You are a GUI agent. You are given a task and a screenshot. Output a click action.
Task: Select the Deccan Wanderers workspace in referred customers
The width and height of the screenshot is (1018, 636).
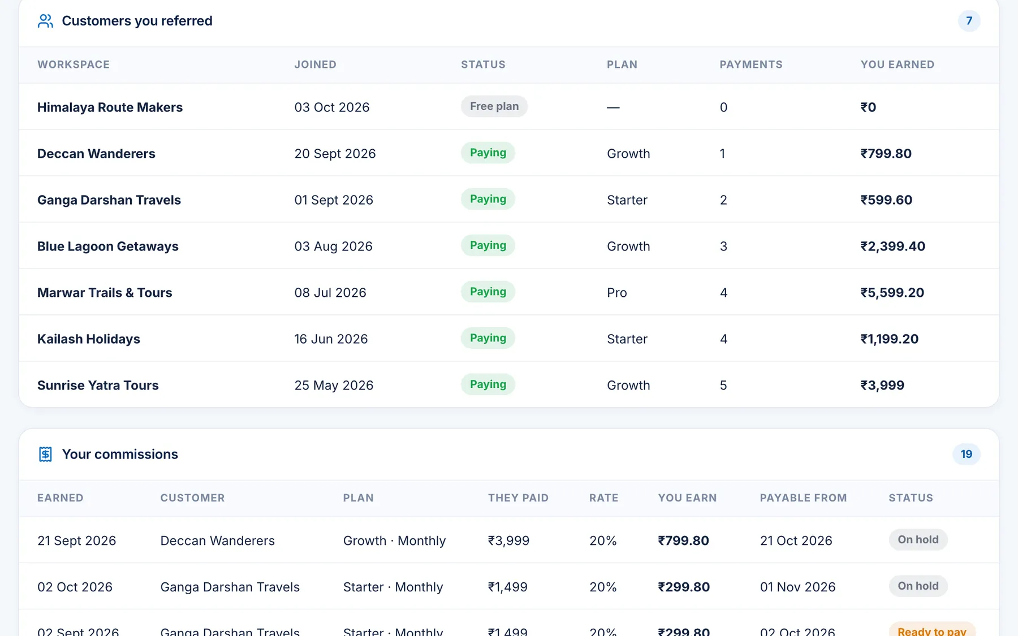pos(96,154)
